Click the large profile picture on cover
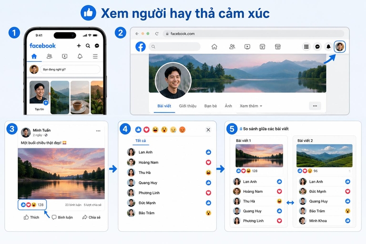The image size is (366, 244). [x=173, y=81]
